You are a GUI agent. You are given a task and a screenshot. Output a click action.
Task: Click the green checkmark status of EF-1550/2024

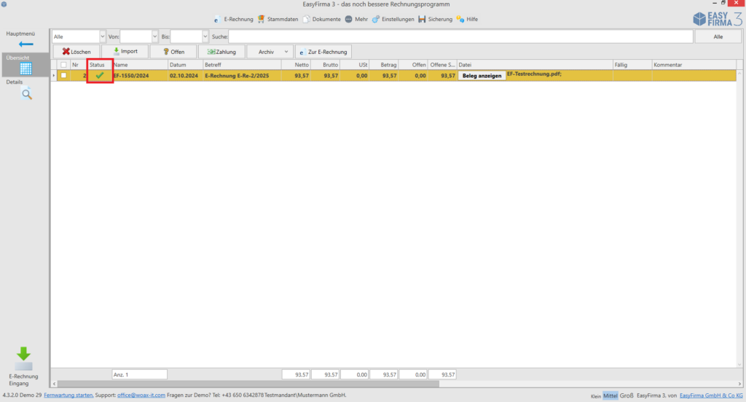click(x=99, y=75)
